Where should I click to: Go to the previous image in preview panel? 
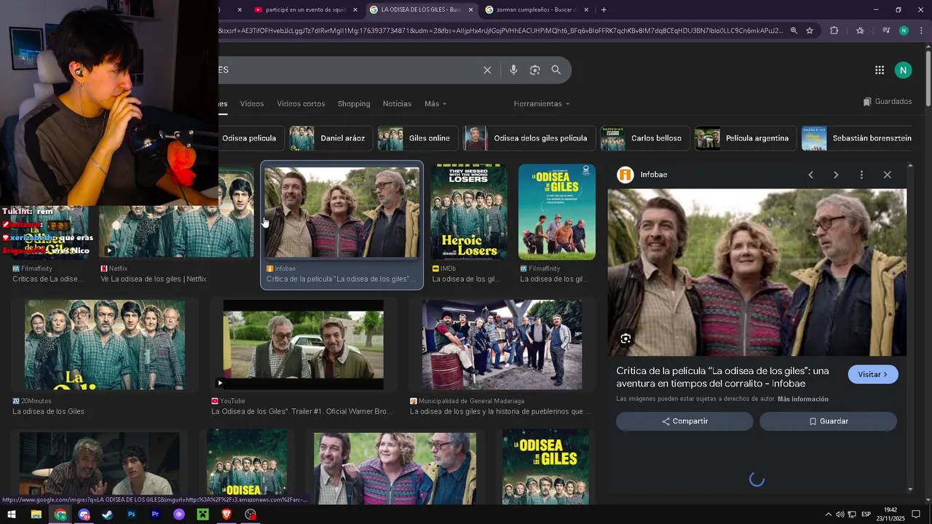(x=810, y=175)
